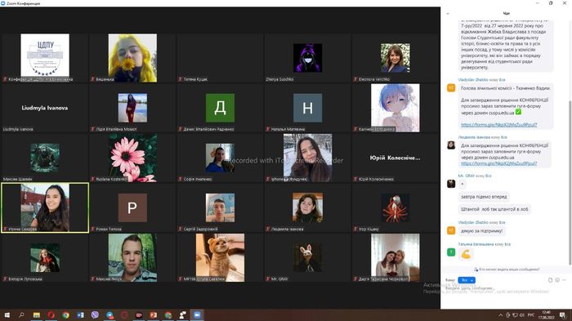Select the Максим Шаевін dark creature tile
572x321 pixels.
pyautogui.click(x=45, y=158)
